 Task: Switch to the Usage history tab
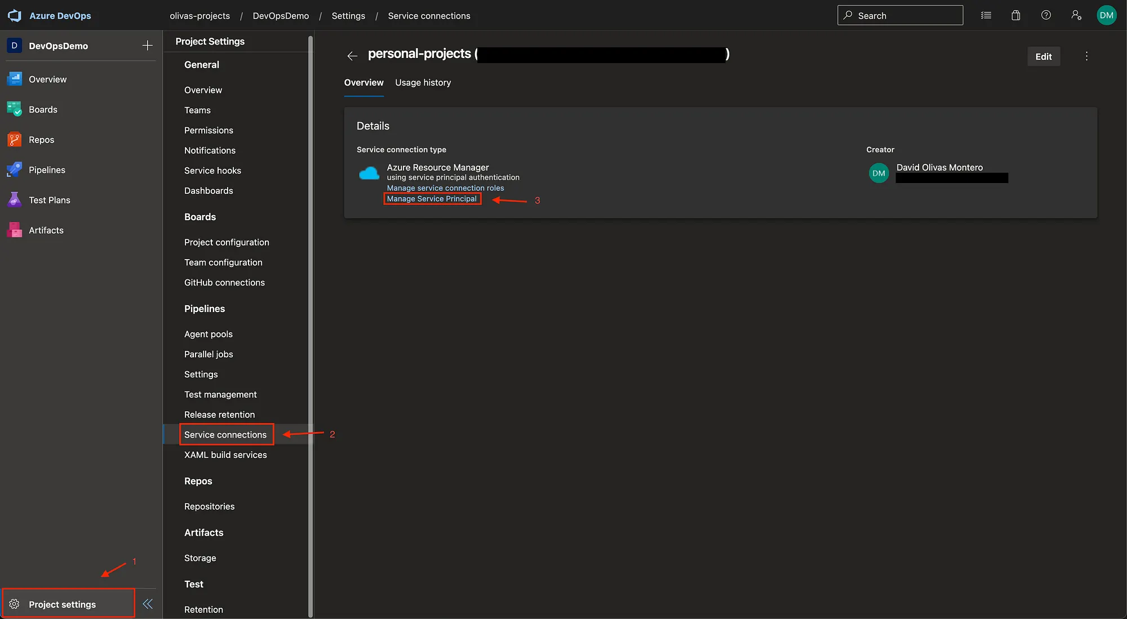(423, 83)
